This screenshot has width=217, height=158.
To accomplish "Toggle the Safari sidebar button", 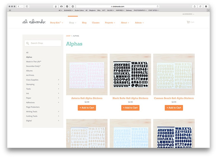I will point(27,6).
